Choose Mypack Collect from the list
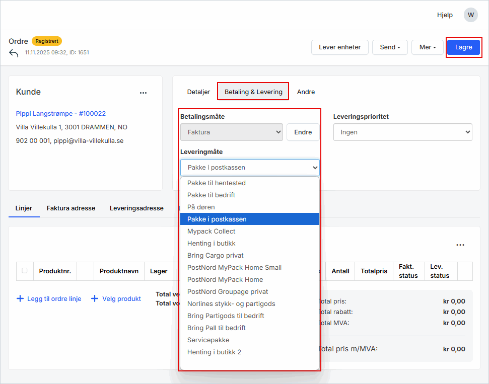489x384 pixels. tap(211, 231)
